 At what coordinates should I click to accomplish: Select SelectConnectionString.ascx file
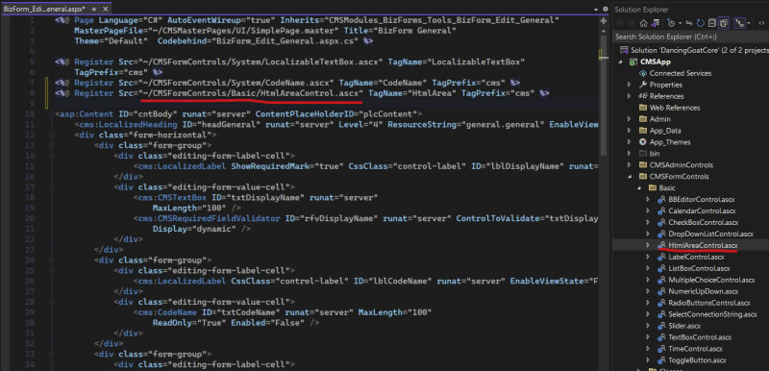click(x=712, y=314)
